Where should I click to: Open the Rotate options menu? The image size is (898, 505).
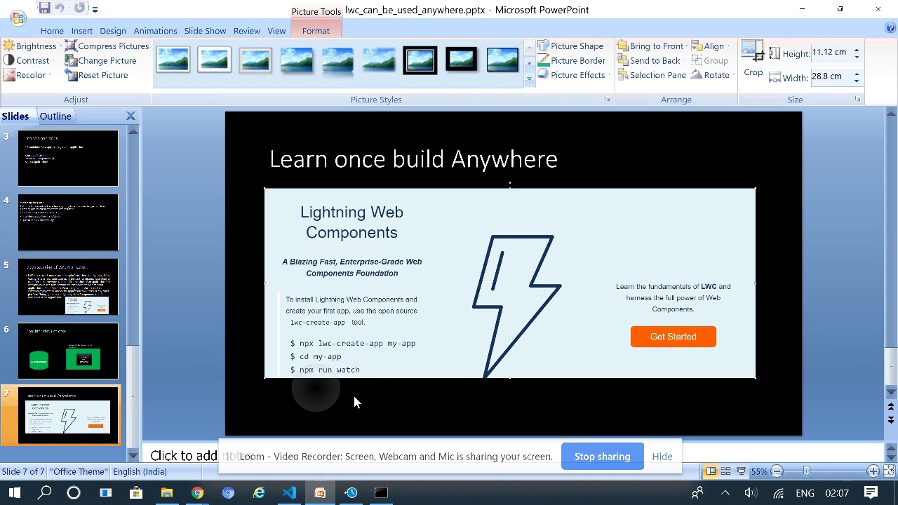(x=711, y=75)
